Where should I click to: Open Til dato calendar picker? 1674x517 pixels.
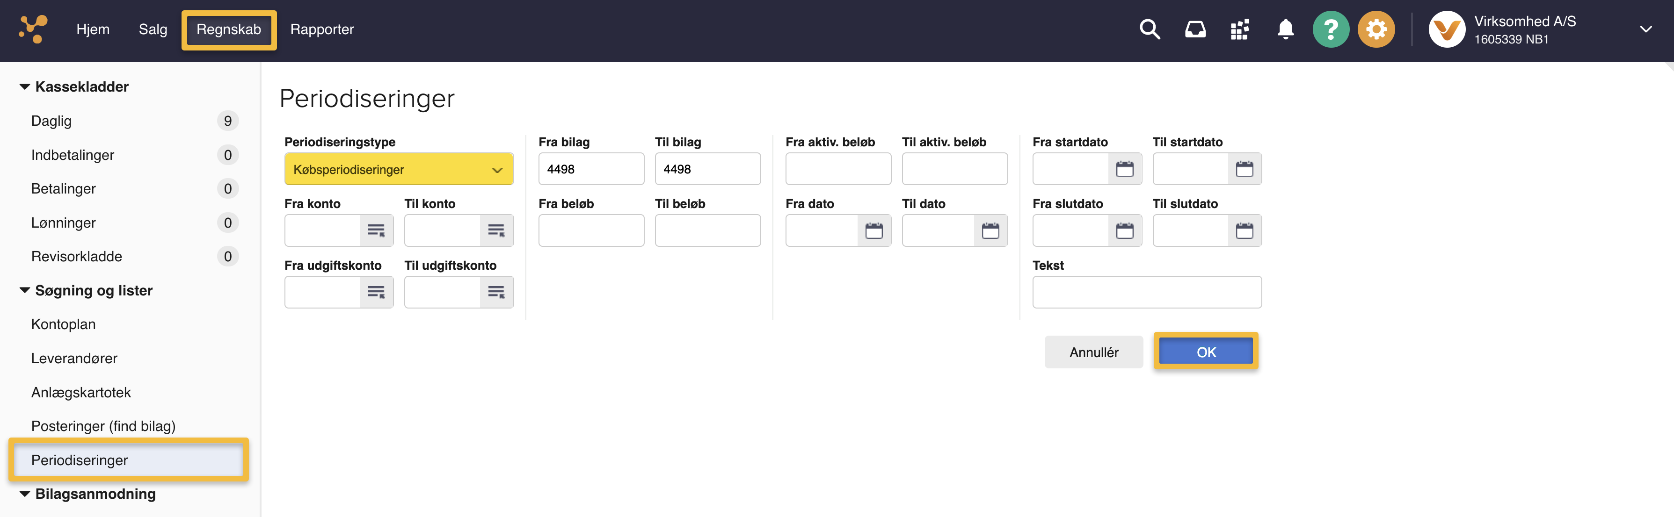[x=990, y=230]
